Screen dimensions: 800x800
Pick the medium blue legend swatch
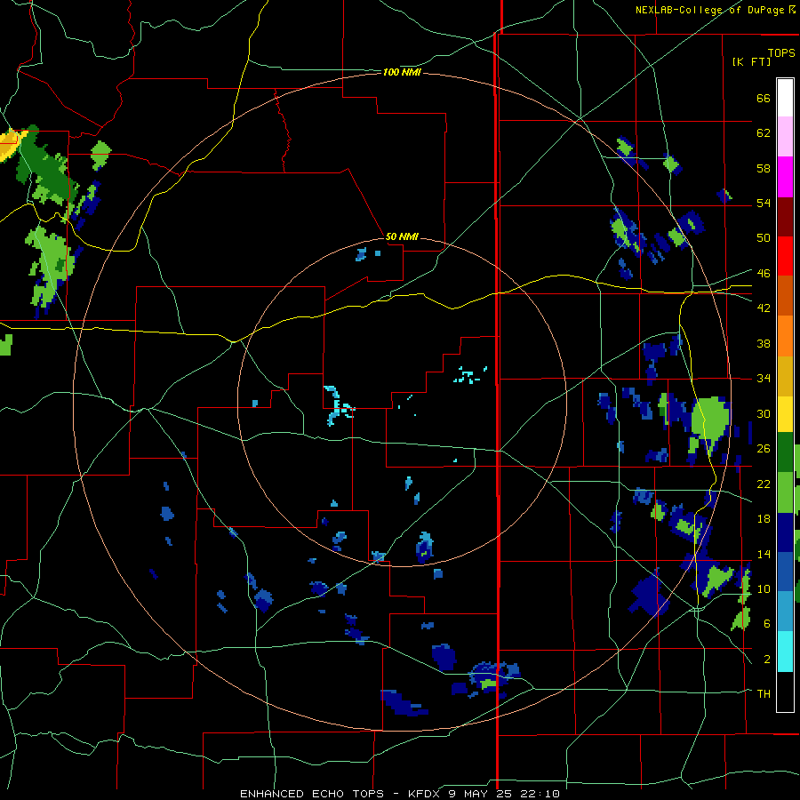pos(785,572)
